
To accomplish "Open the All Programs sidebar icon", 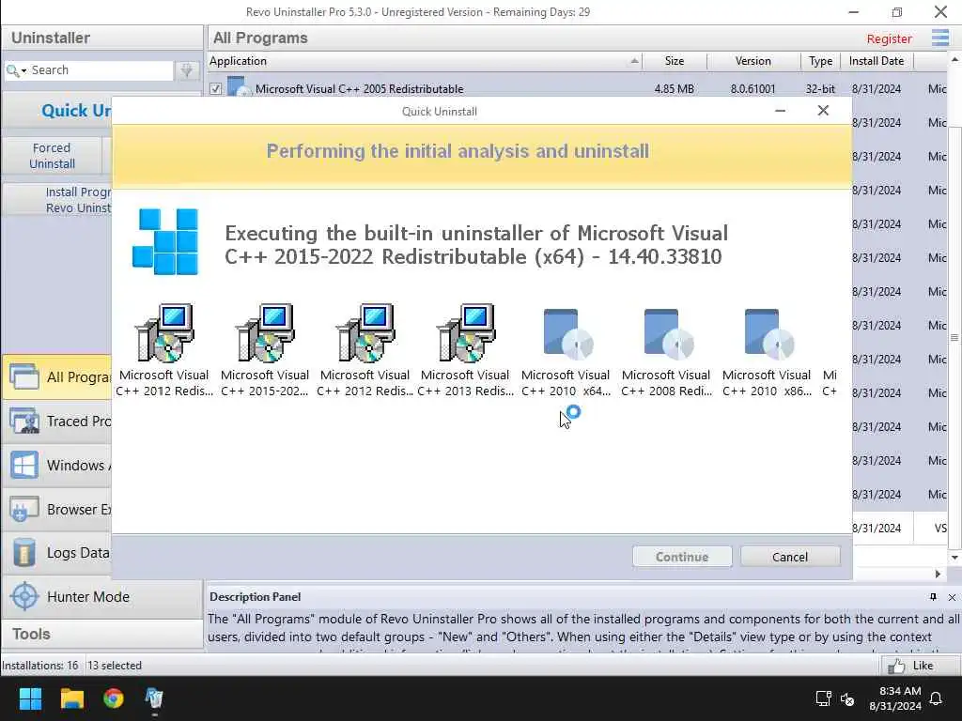I will pyautogui.click(x=24, y=376).
